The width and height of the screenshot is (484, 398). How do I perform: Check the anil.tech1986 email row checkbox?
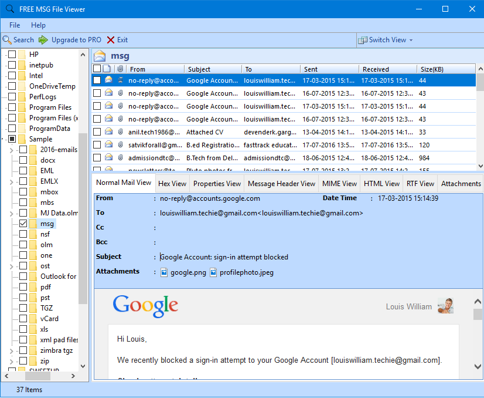click(x=97, y=132)
